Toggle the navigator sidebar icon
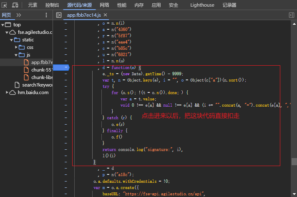 point(59,15)
